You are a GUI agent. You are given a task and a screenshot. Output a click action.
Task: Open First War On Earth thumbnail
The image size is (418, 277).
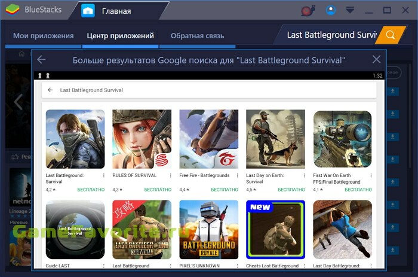[342, 139]
